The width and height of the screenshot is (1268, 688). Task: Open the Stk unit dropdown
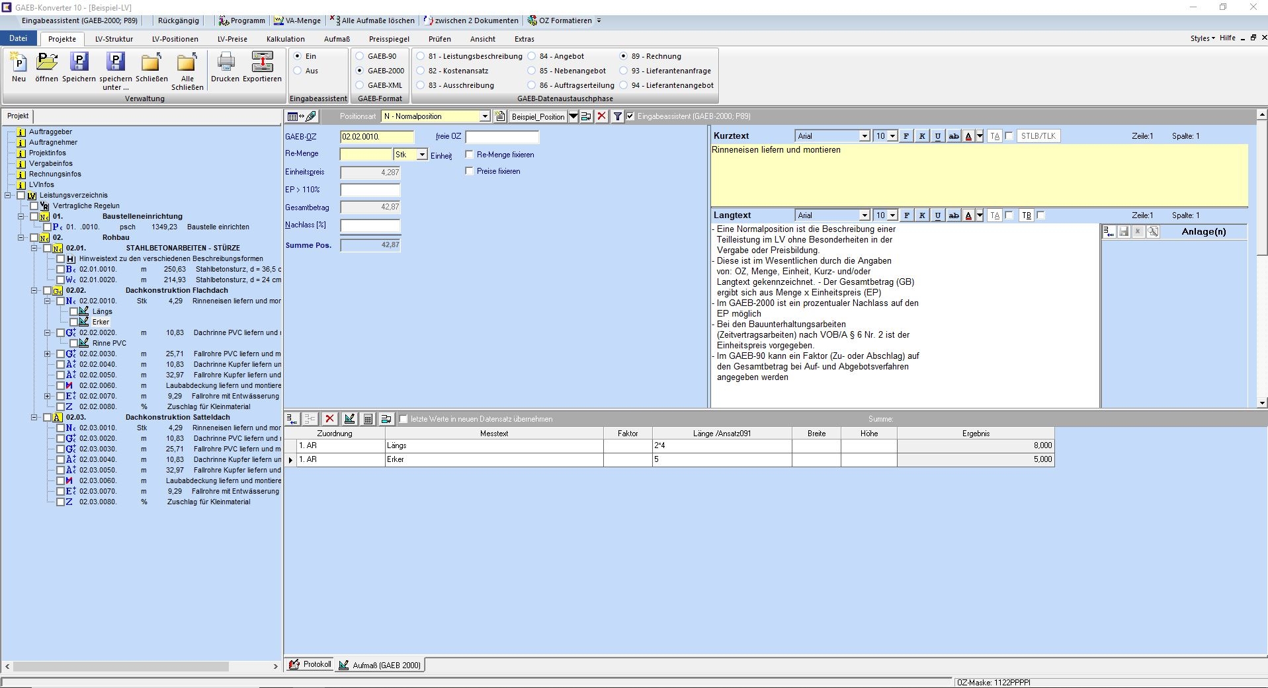pyautogui.click(x=422, y=155)
